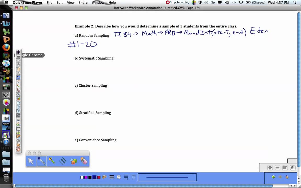Open the dashed line style icon
Screen dimensions: 301x188
[134, 177]
